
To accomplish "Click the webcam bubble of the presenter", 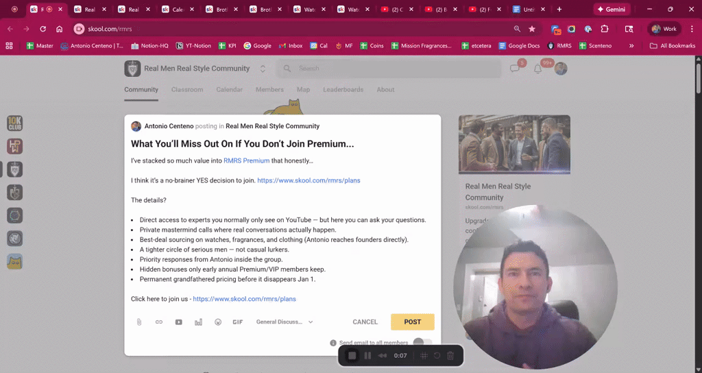I will click(535, 287).
